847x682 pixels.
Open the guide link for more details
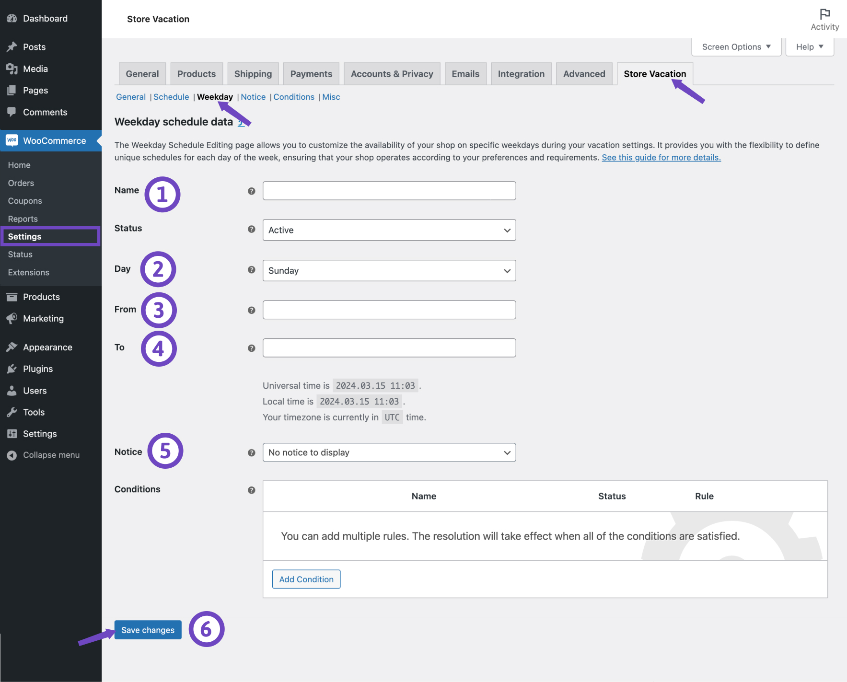(661, 157)
